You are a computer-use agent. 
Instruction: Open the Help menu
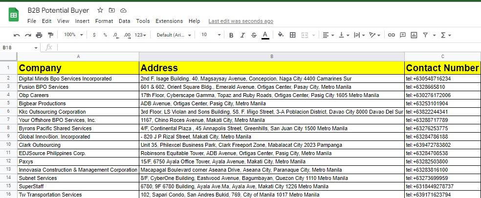point(194,21)
